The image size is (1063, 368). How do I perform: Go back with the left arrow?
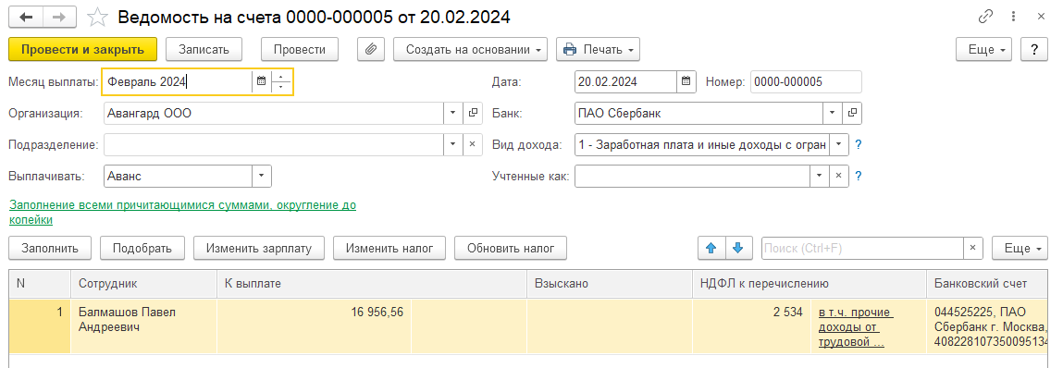(x=26, y=17)
